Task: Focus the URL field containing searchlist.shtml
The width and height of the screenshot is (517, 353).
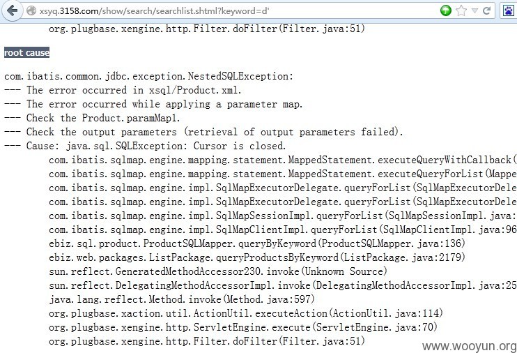Action: point(231,11)
